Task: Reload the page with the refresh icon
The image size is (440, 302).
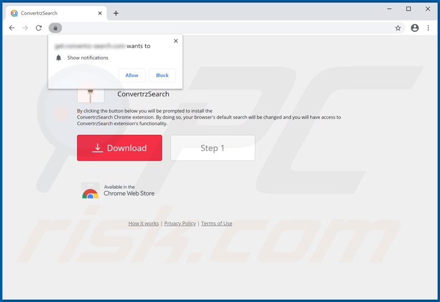Action: click(x=39, y=28)
